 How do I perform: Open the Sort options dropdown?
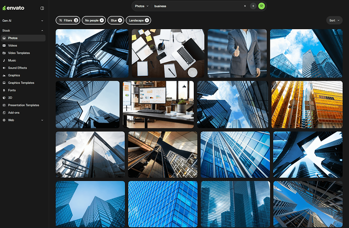click(x=334, y=20)
